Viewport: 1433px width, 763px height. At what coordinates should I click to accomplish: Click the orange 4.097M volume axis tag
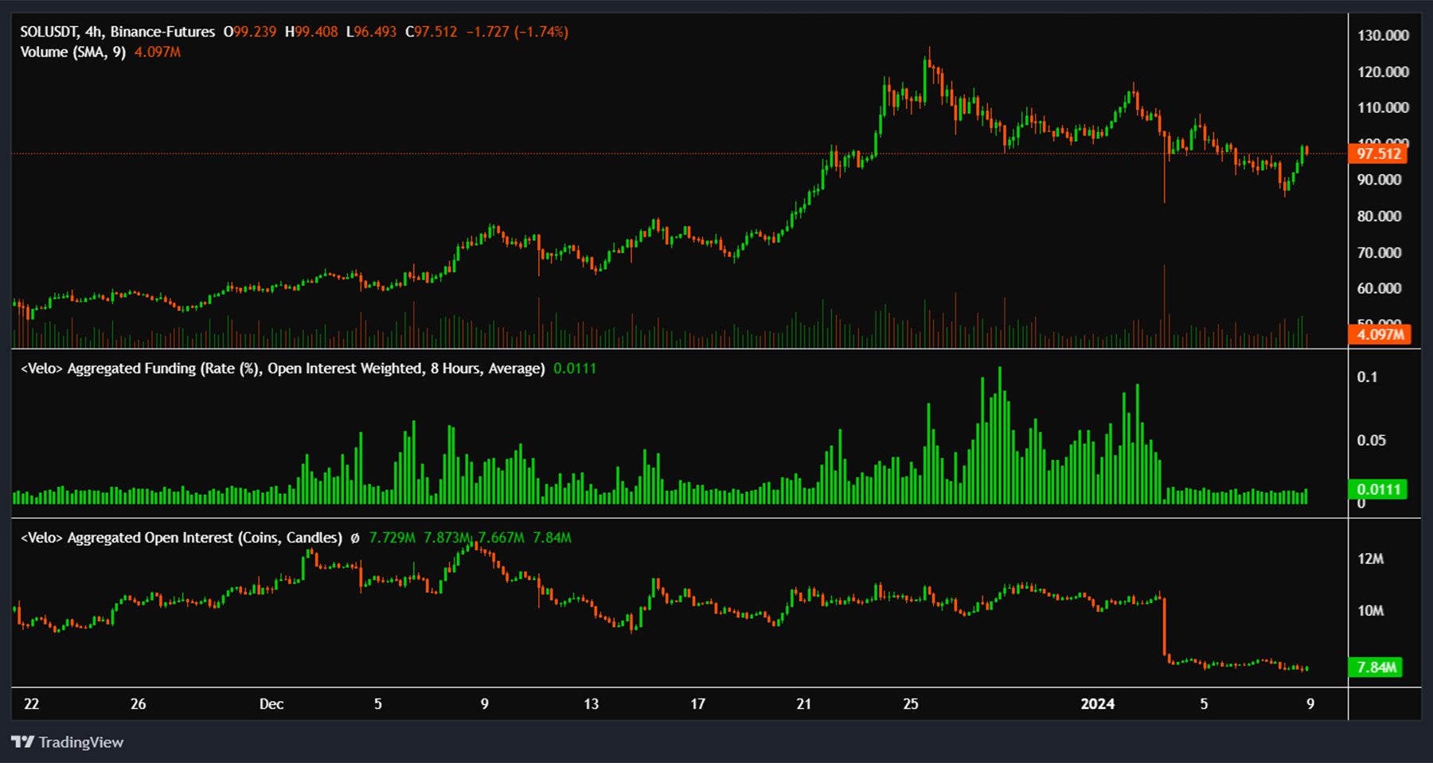1380,334
